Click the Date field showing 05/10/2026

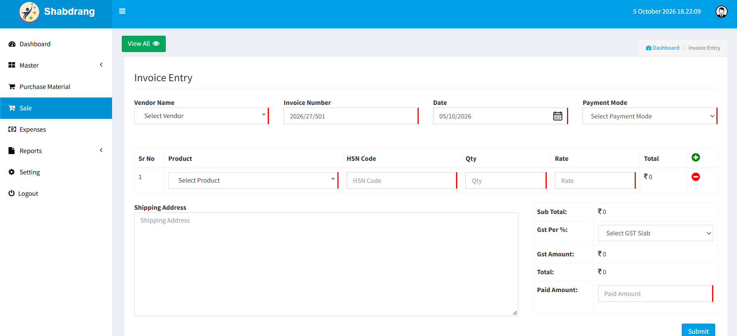point(500,116)
